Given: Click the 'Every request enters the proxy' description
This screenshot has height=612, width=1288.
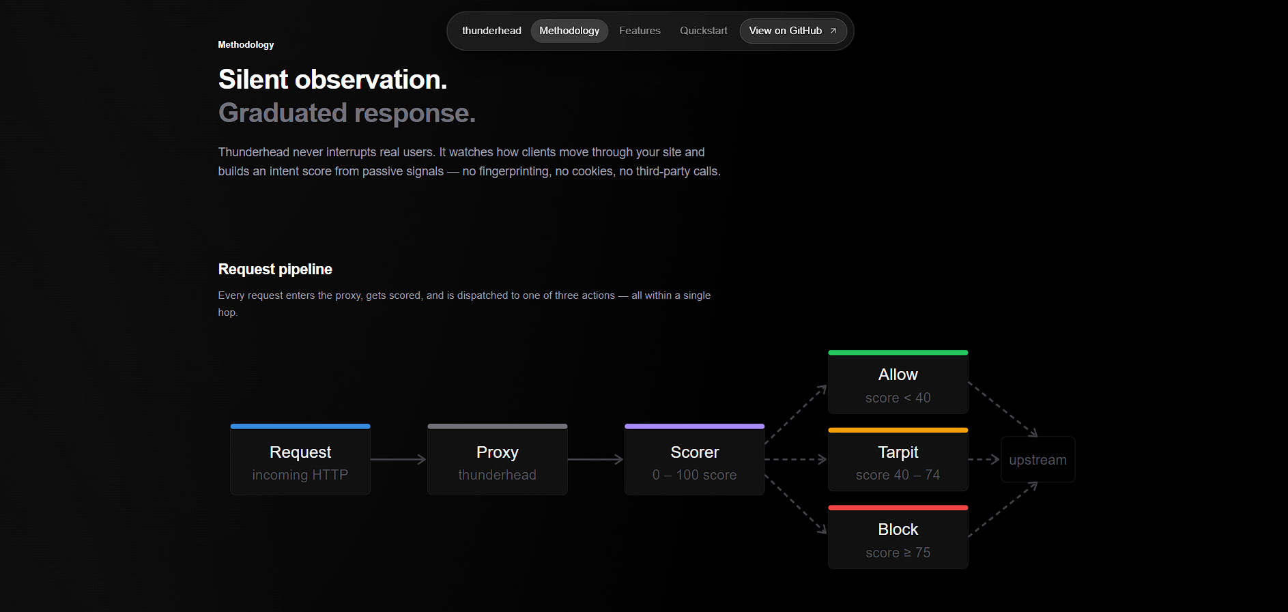Looking at the screenshot, I should pos(464,304).
